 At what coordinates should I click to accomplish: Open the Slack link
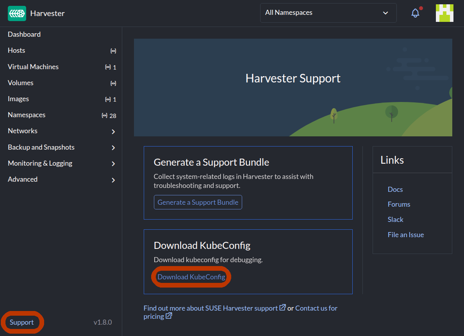[x=395, y=219]
